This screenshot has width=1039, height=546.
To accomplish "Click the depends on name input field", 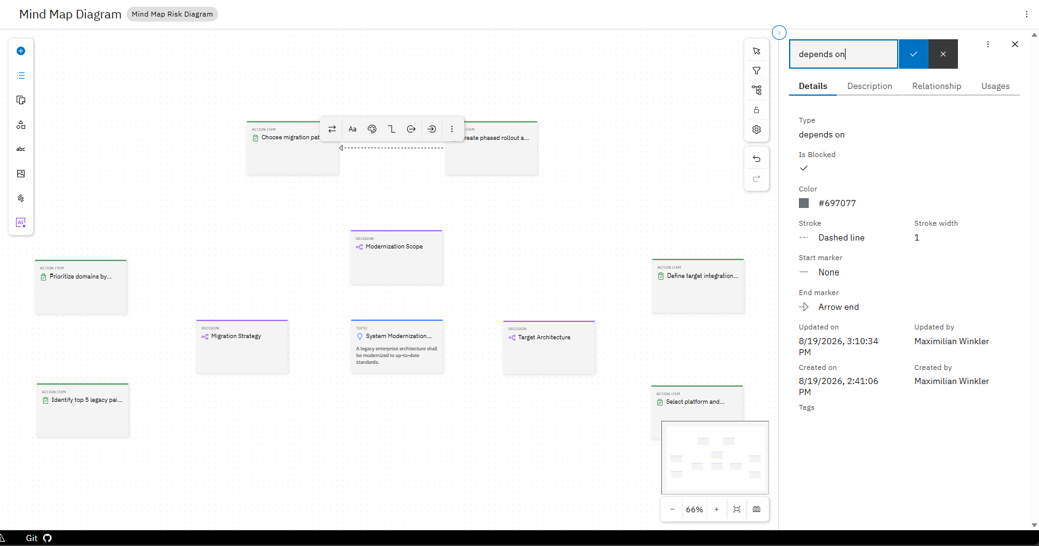I will pos(844,54).
